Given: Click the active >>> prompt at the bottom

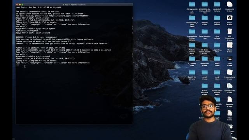Looking at the screenshot, I should click(17, 65).
